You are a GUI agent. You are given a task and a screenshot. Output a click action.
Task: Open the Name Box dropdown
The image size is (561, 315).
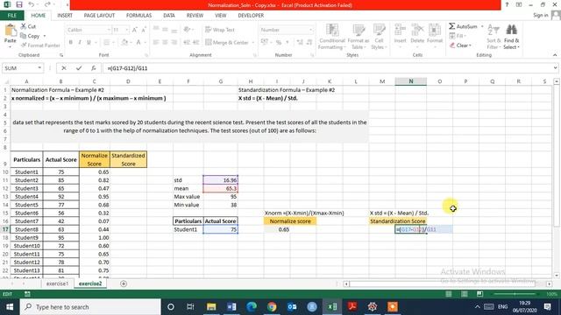[x=39, y=68]
